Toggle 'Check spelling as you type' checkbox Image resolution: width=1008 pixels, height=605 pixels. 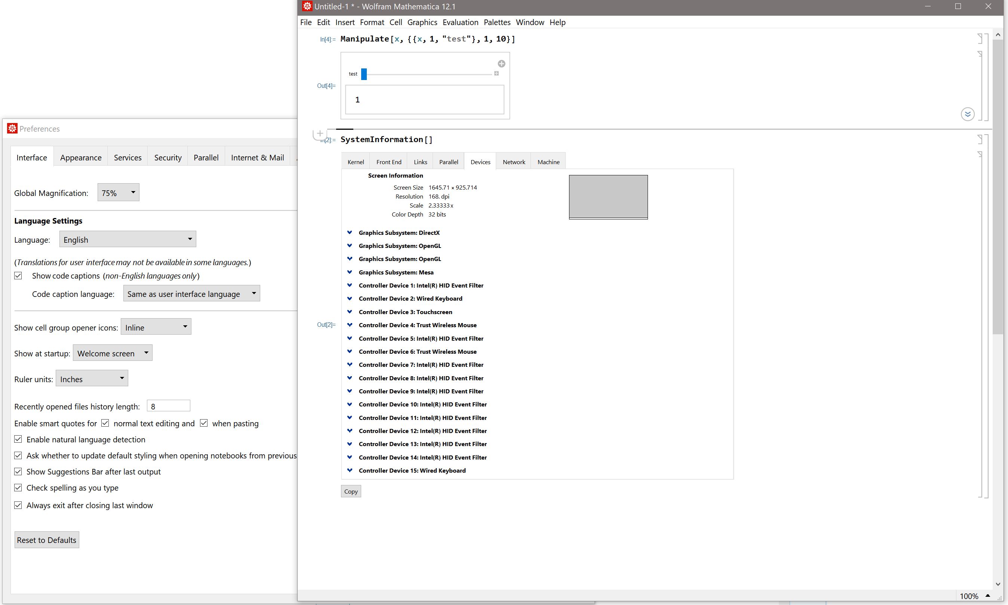(18, 488)
